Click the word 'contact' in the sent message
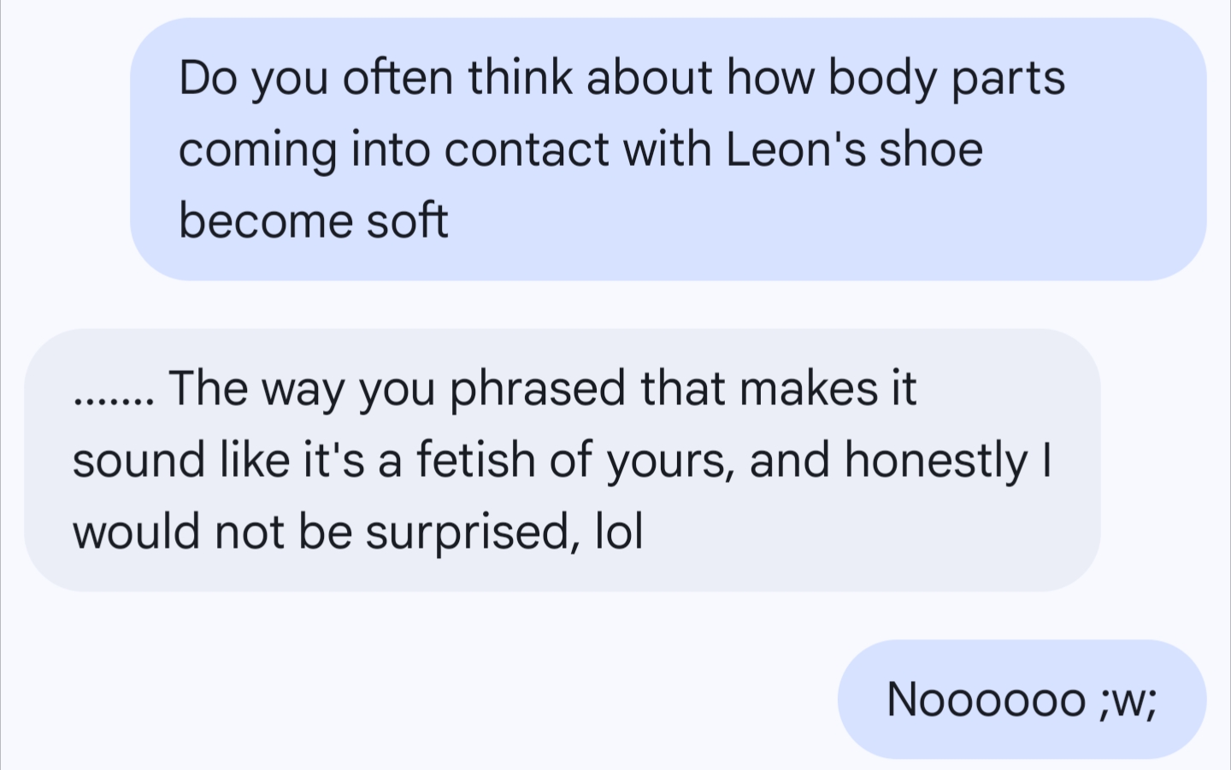The width and height of the screenshot is (1231, 770). [x=526, y=150]
